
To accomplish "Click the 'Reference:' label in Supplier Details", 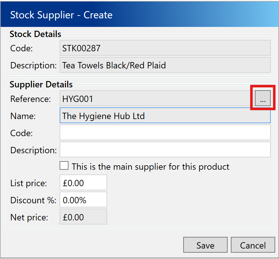I will coord(30,99).
